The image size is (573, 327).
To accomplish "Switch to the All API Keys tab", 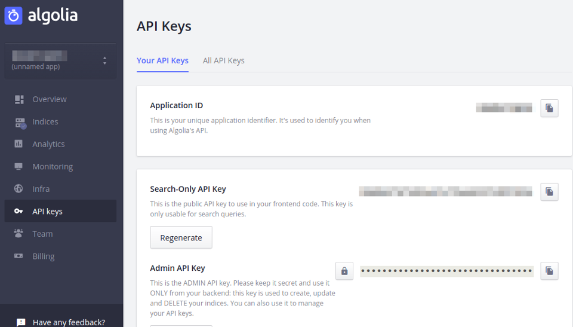I will pyautogui.click(x=224, y=60).
